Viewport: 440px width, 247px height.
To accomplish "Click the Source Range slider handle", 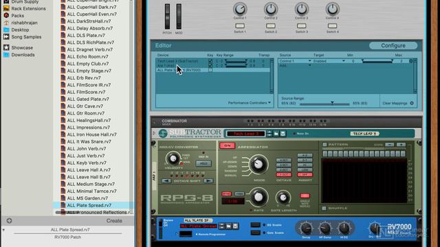I will [x=332, y=103].
